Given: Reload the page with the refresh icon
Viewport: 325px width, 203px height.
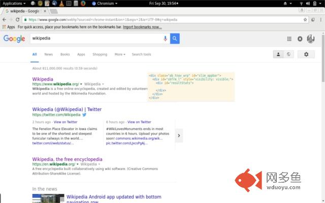Looking at the screenshot, I should tap(17, 19).
